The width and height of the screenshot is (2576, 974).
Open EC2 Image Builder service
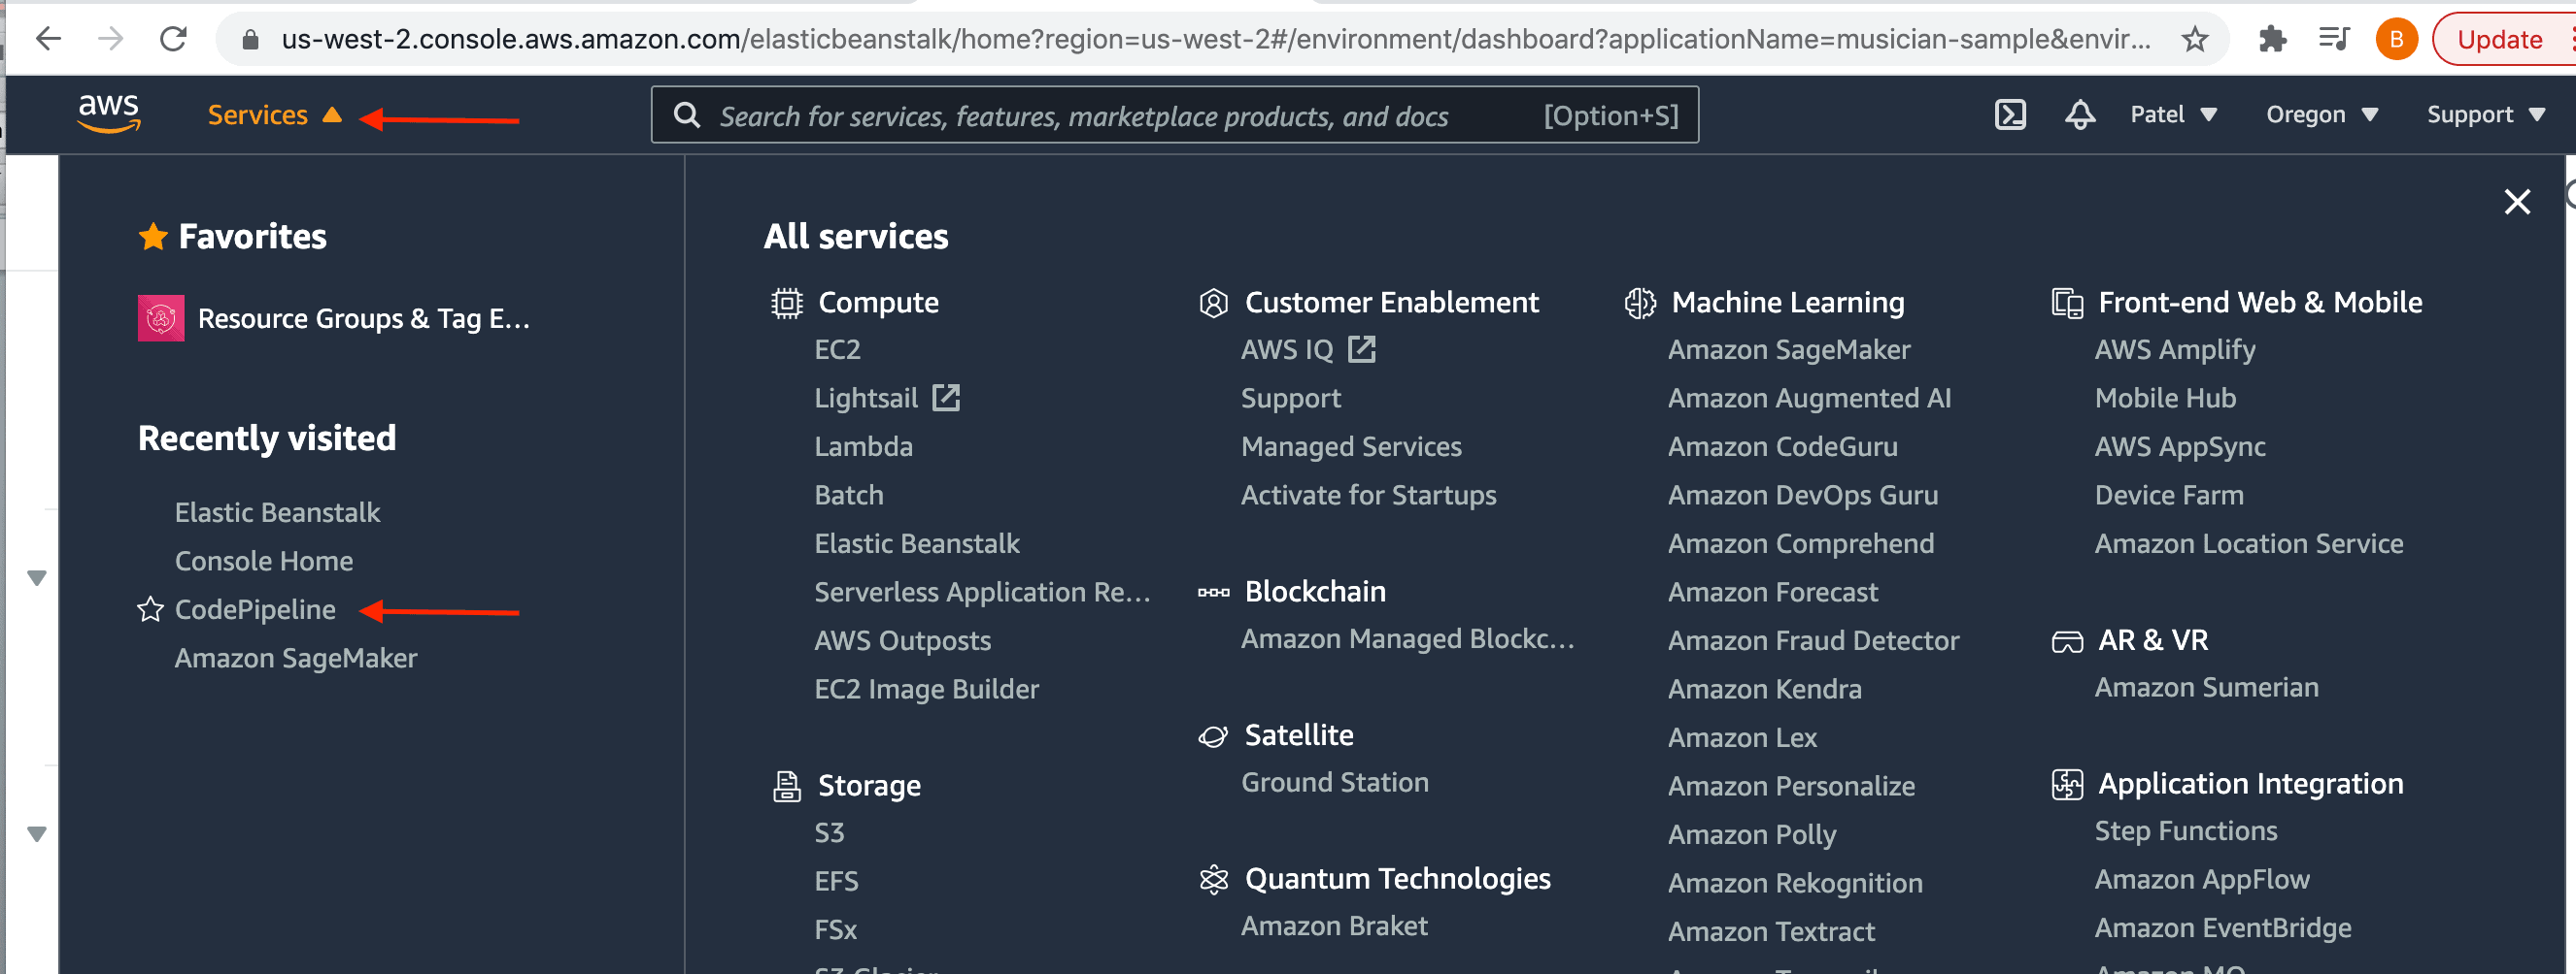coord(926,690)
